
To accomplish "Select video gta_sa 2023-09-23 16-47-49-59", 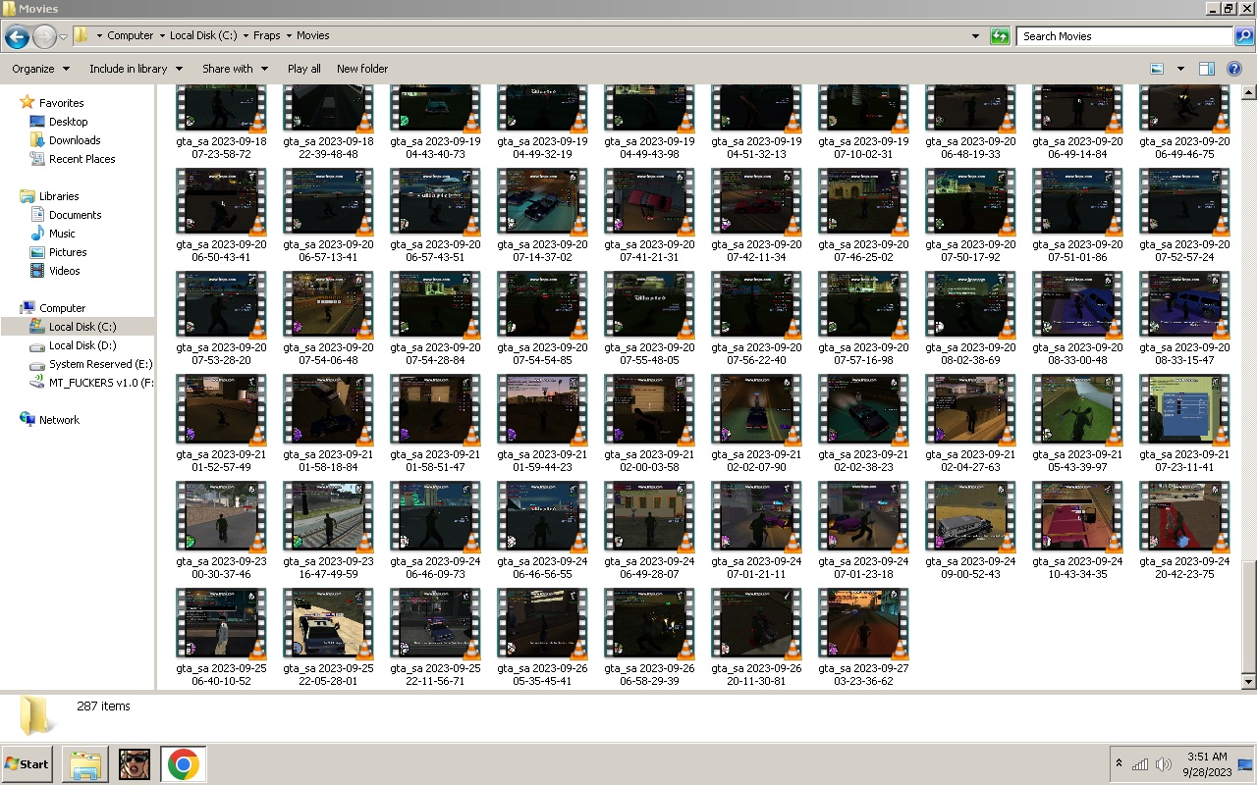I will tap(328, 532).
